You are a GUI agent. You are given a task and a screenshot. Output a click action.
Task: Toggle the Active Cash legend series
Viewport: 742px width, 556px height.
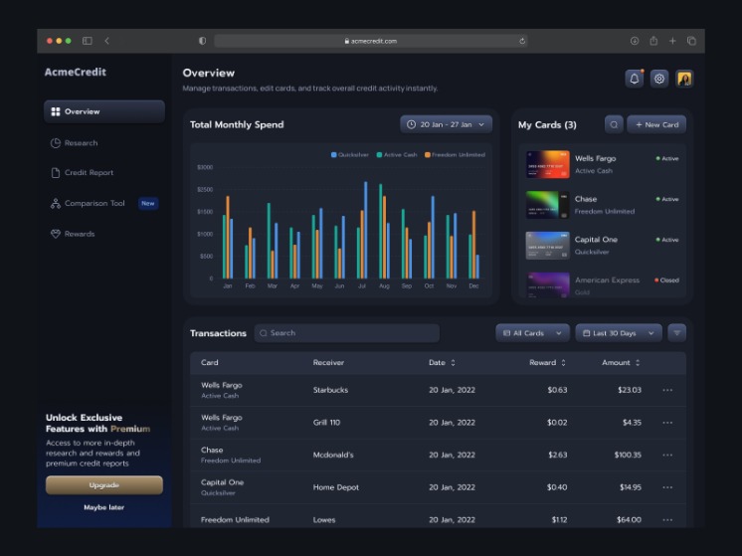tap(397, 155)
